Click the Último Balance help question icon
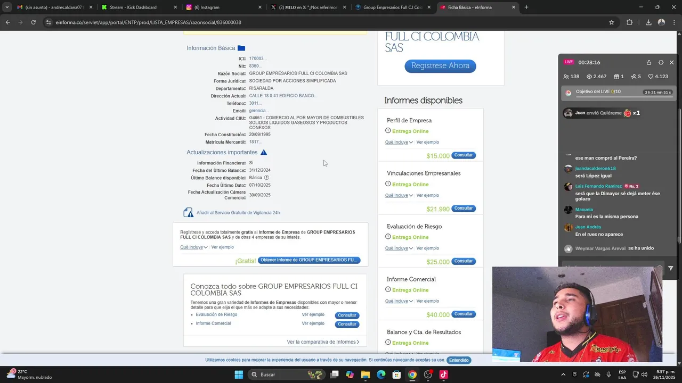 pyautogui.click(x=266, y=178)
